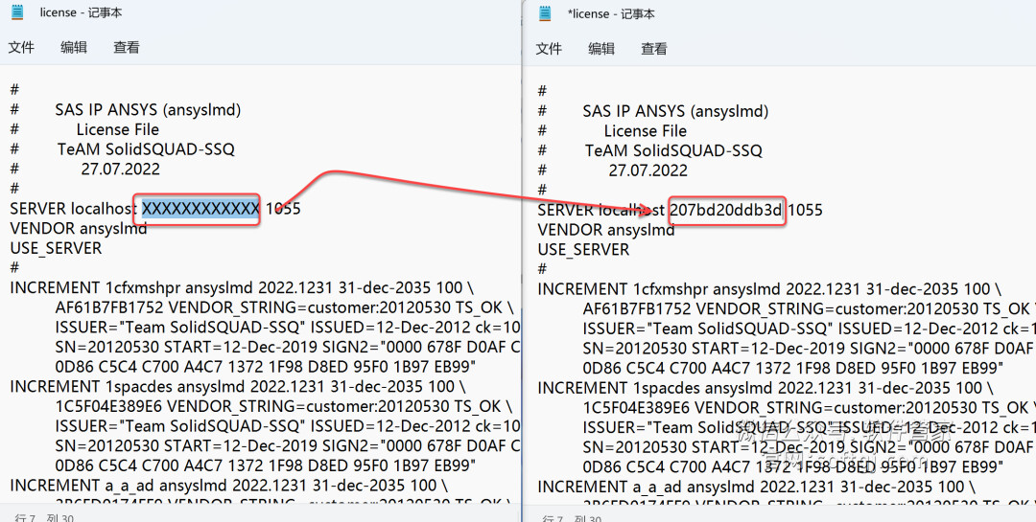This screenshot has width=1036, height=522.
Task: Click 'SERVER localhost' in the left window
Action: (74, 209)
